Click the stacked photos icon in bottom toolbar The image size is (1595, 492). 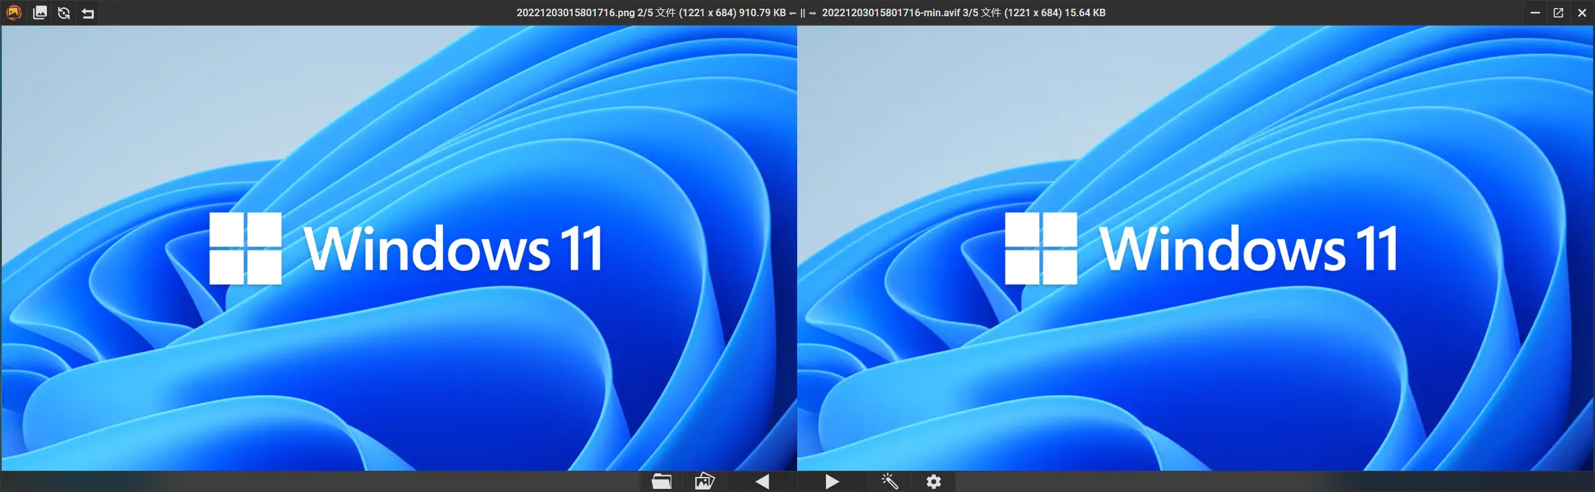pos(705,481)
